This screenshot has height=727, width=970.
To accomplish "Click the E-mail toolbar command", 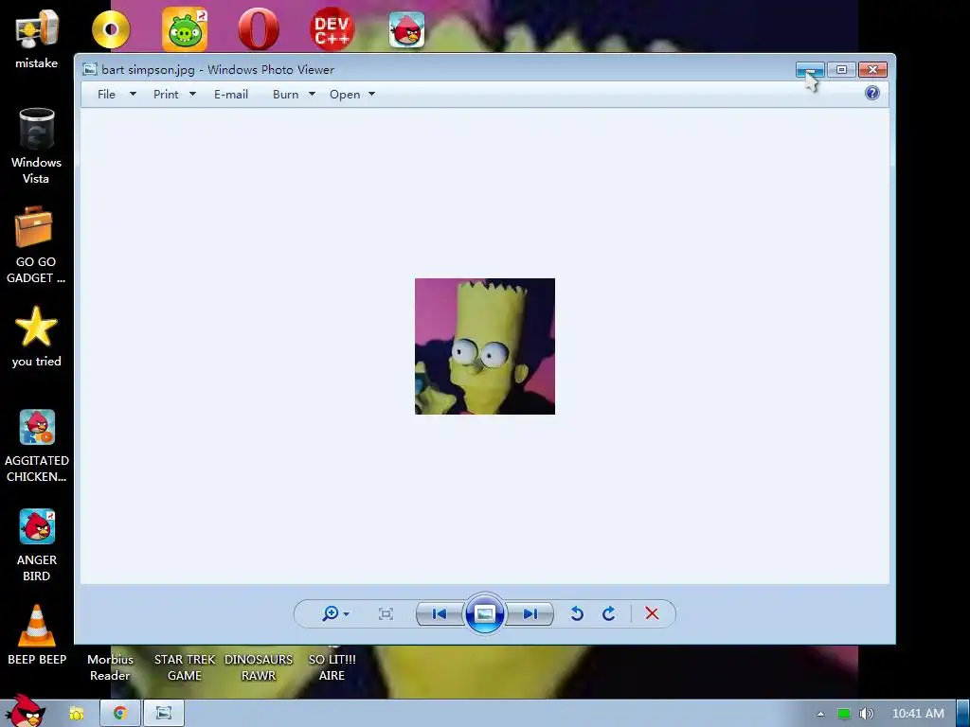I will (x=231, y=94).
